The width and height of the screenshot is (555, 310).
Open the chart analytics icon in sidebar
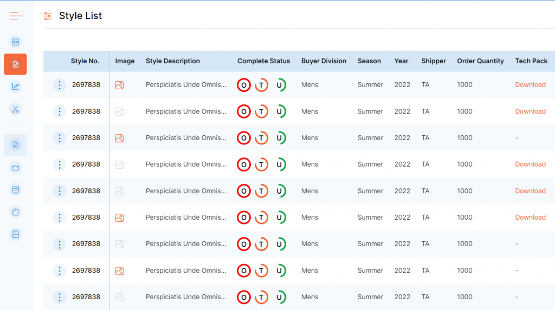click(x=15, y=87)
